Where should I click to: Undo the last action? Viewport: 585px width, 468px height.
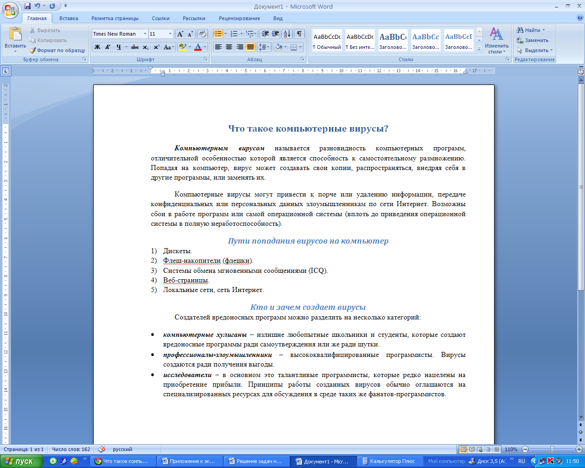click(37, 6)
